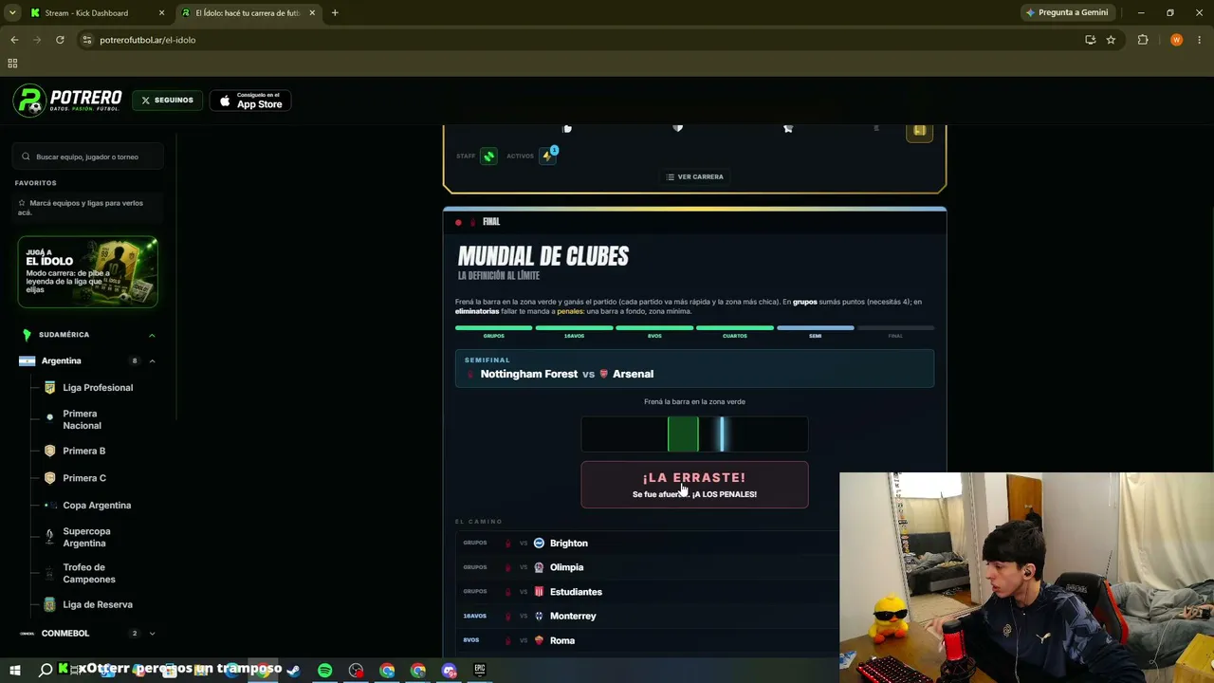This screenshot has width=1214, height=683.
Task: Click the Estudiantes club crest in El Camino
Action: point(539,592)
